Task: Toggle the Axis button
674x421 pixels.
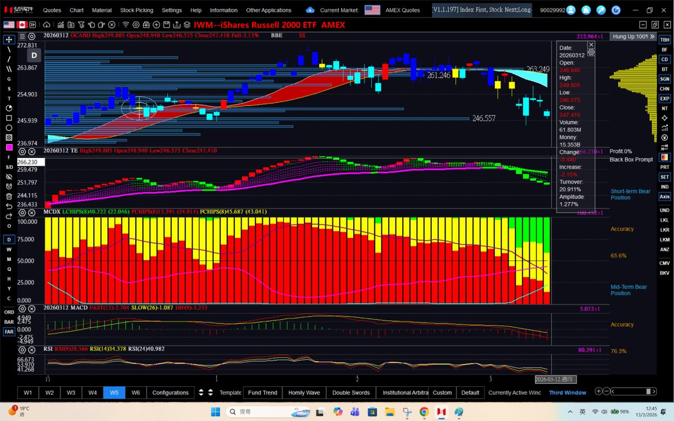Action: 664,196
